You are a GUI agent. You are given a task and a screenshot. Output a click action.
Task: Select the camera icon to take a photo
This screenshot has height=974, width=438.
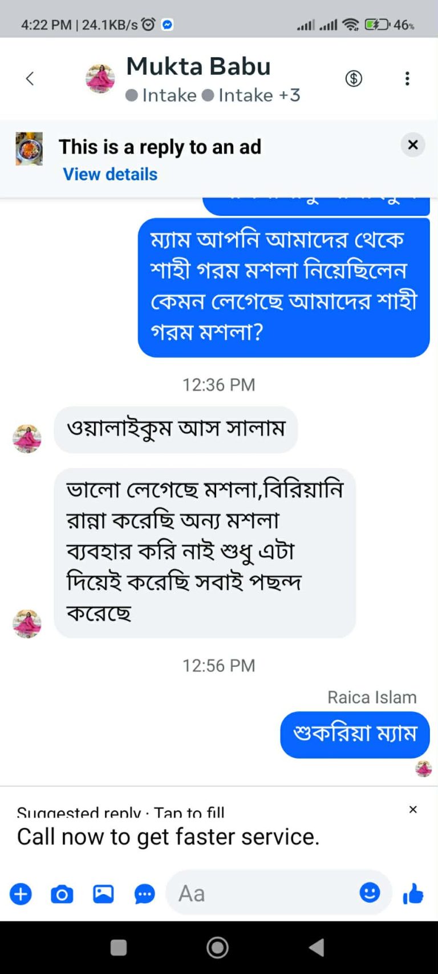tap(62, 894)
